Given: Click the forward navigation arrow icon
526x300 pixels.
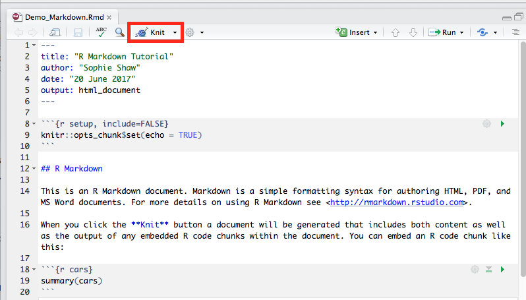Looking at the screenshot, I should click(33, 32).
